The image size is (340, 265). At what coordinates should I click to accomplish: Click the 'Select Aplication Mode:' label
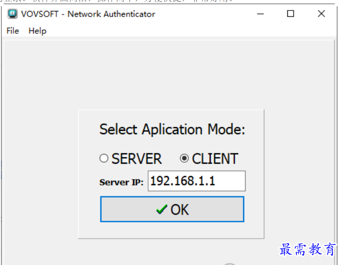click(172, 129)
